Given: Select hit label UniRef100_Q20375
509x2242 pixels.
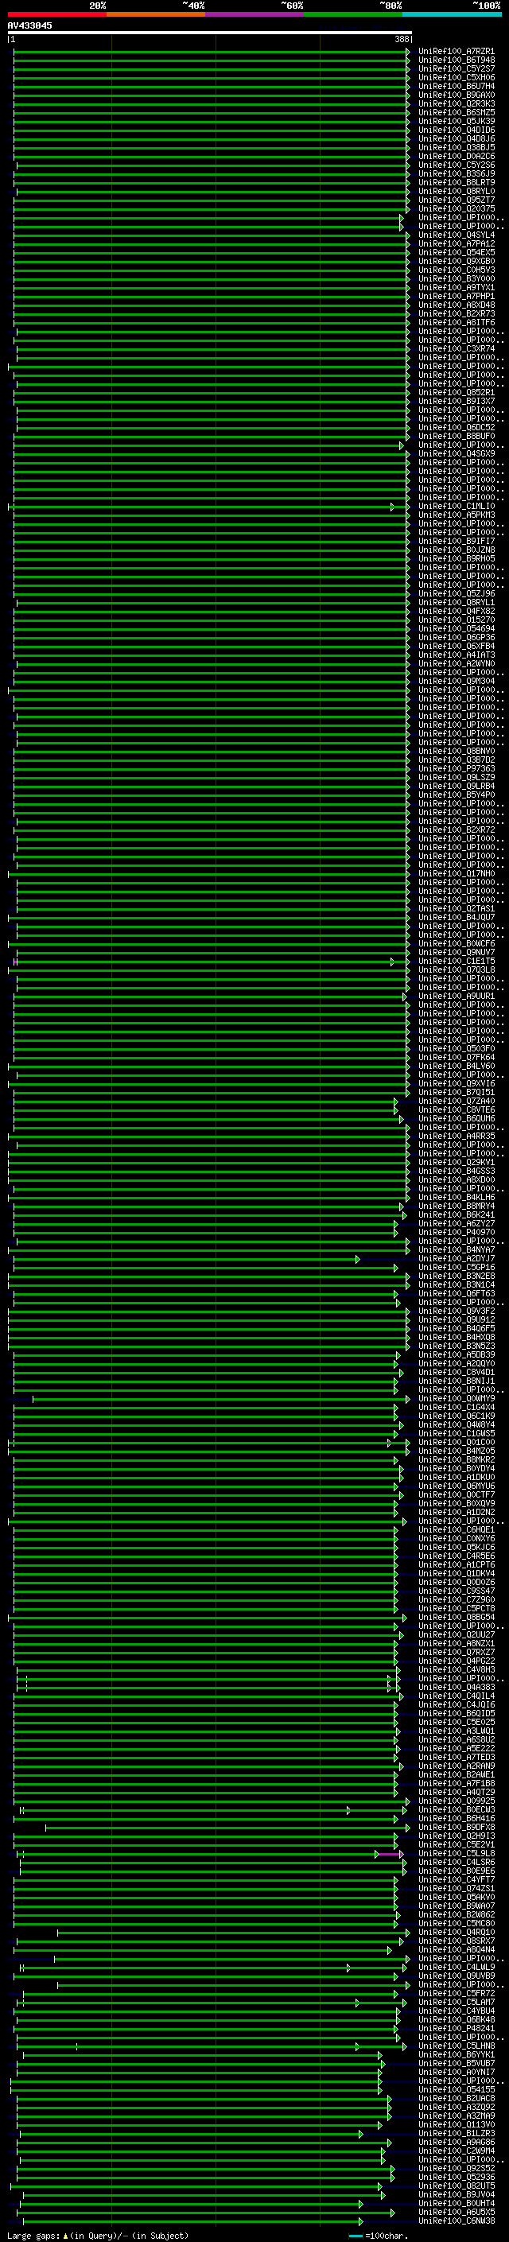Looking at the screenshot, I should tap(456, 209).
